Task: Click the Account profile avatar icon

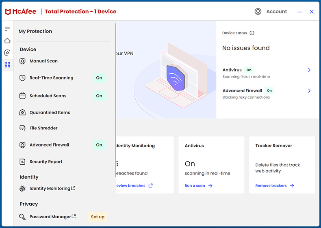Action: (x=258, y=11)
